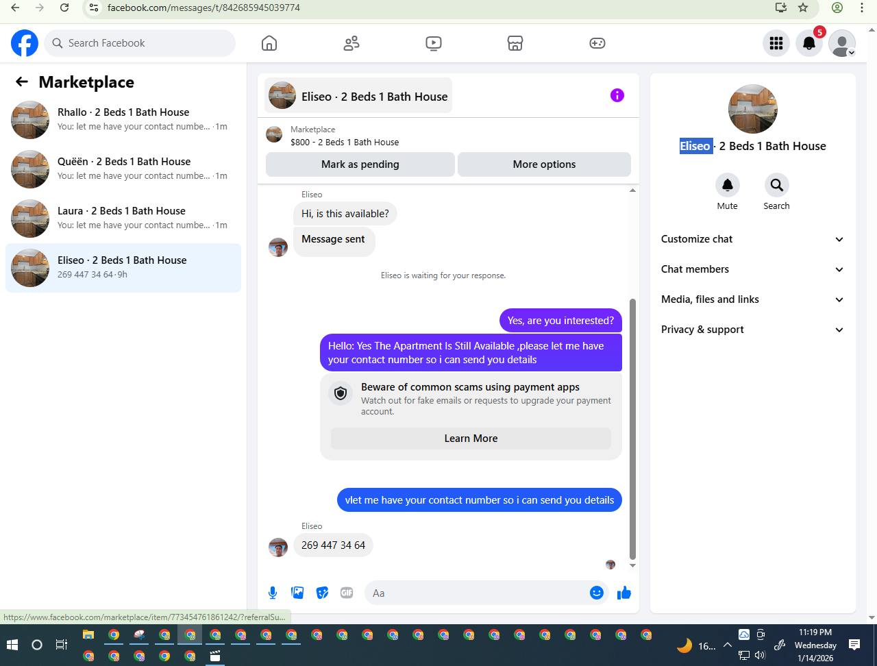Click the volume icon in system tray
The width and height of the screenshot is (877, 666).
click(760, 656)
